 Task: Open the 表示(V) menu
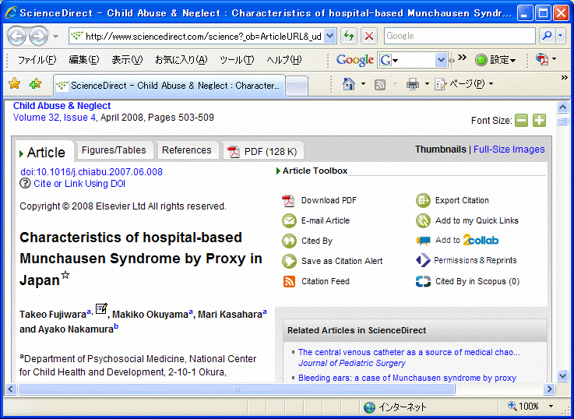tap(127, 60)
